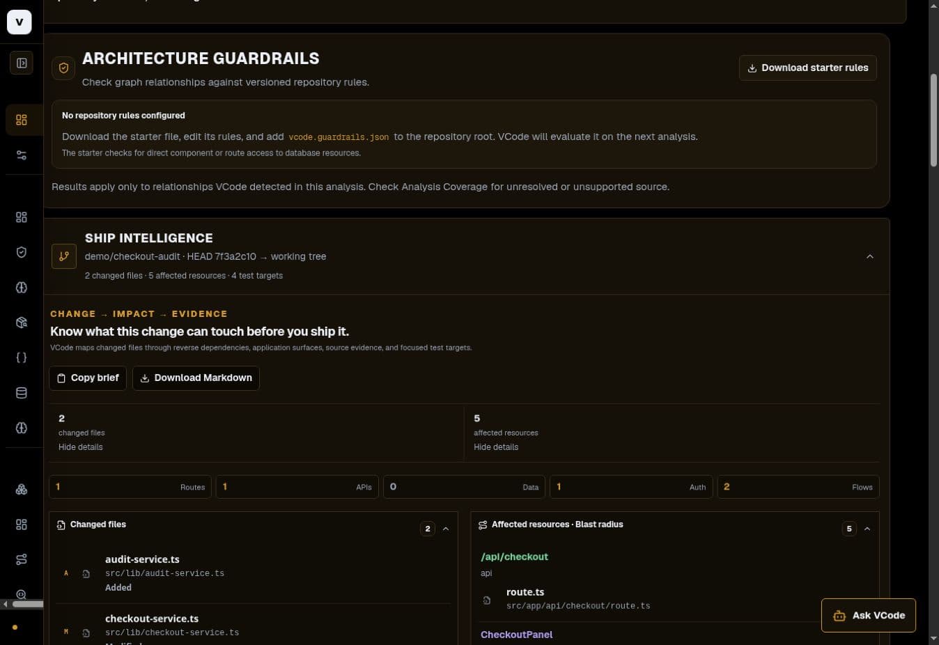
Task: Click the Architecture Guardrails shield badge icon
Action: coord(63,68)
